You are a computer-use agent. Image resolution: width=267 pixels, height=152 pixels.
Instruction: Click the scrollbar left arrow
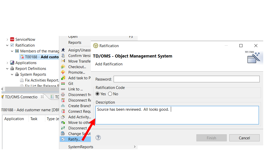coord(2,89)
